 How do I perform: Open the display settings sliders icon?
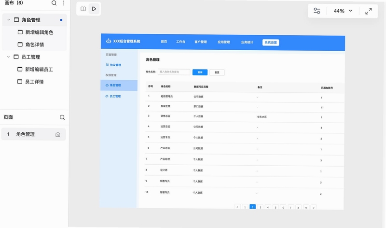pyautogui.click(x=317, y=11)
